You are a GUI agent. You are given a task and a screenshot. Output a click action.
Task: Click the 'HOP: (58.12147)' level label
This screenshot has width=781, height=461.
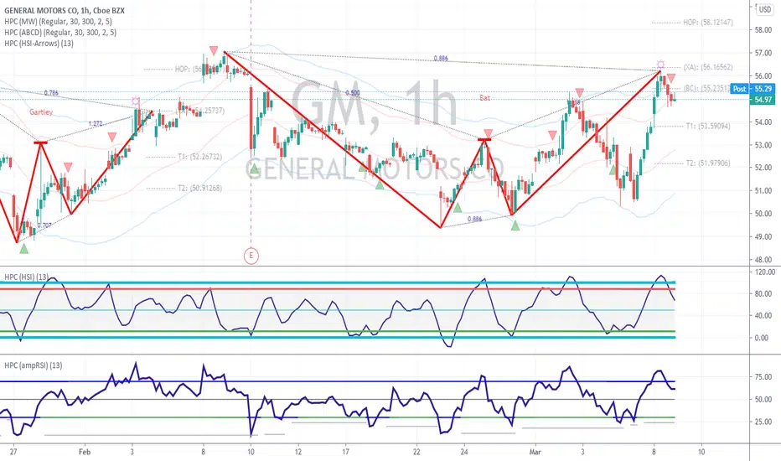708,23
